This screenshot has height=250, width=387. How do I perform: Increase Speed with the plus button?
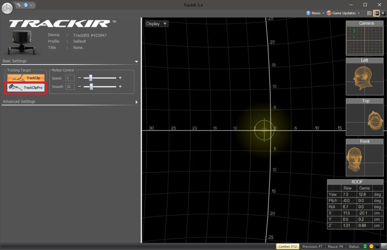[x=120, y=78]
